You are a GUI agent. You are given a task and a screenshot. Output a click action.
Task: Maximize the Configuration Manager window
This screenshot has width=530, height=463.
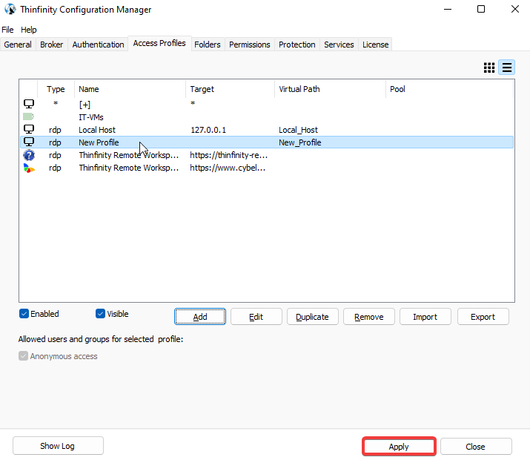[481, 9]
